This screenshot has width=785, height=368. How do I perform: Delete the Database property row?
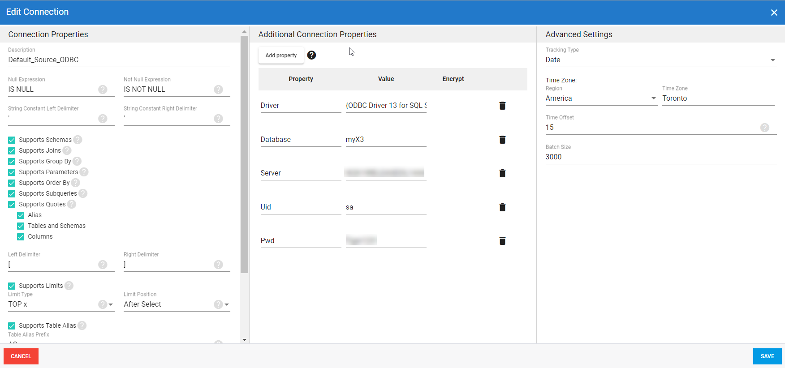click(x=502, y=140)
